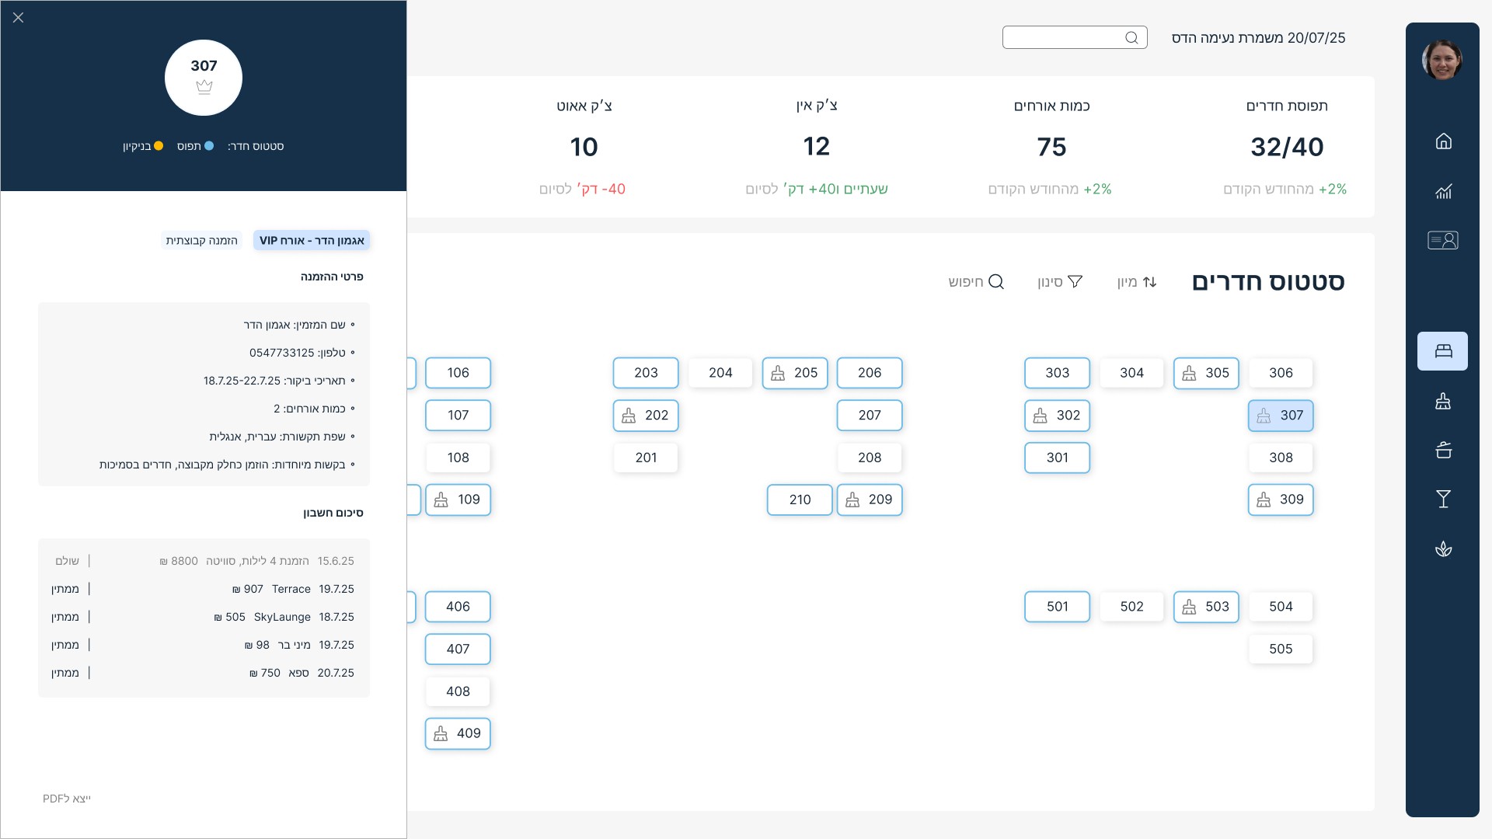Screen dimensions: 1492x839
Task: Open the bar cocktail glass icon
Action: (1443, 500)
